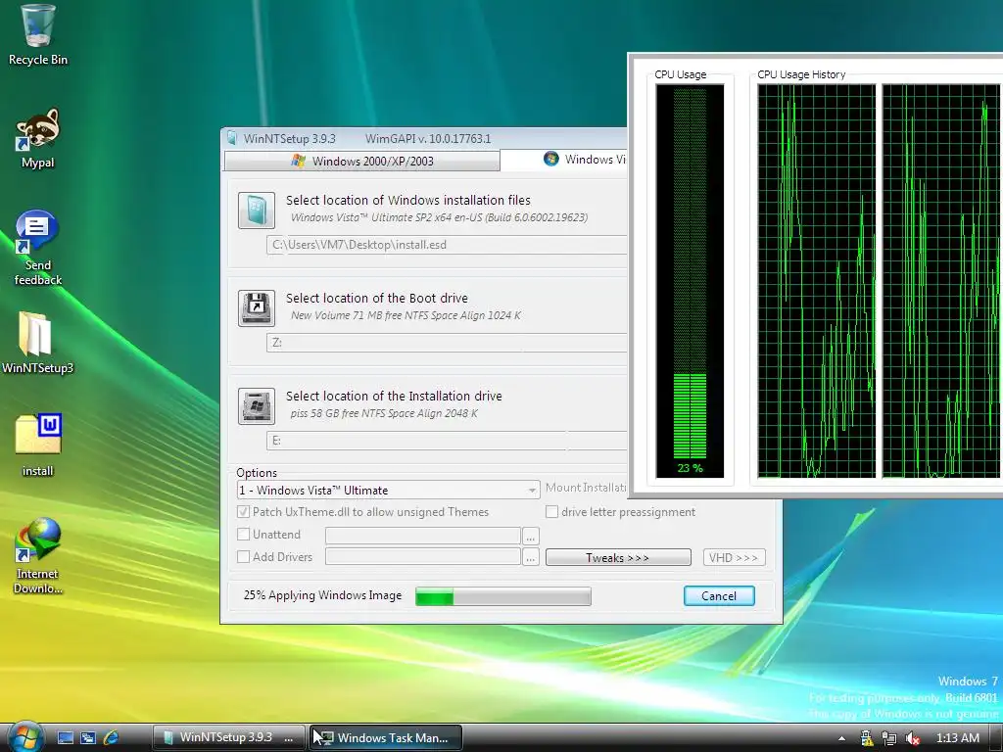Click Switch between windows quick launch icon
The image size is (1003, 752).
point(87,738)
